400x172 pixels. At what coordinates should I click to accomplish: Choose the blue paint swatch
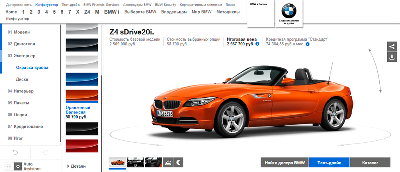point(82,79)
